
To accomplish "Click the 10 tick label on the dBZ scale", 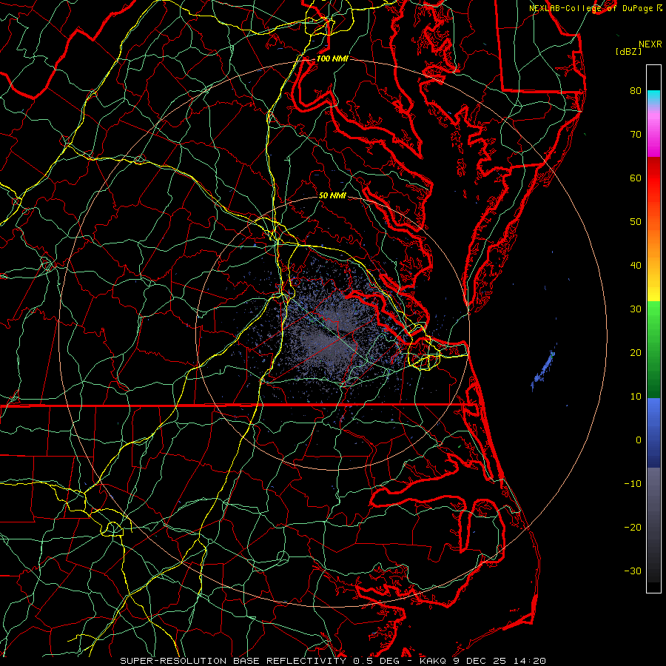I will (636, 397).
